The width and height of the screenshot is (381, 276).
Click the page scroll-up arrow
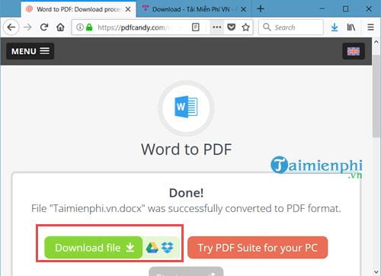click(376, 42)
